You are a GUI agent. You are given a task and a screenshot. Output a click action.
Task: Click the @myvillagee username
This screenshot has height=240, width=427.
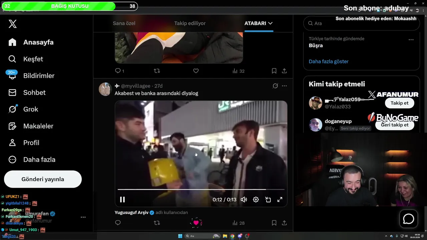pos(135,86)
